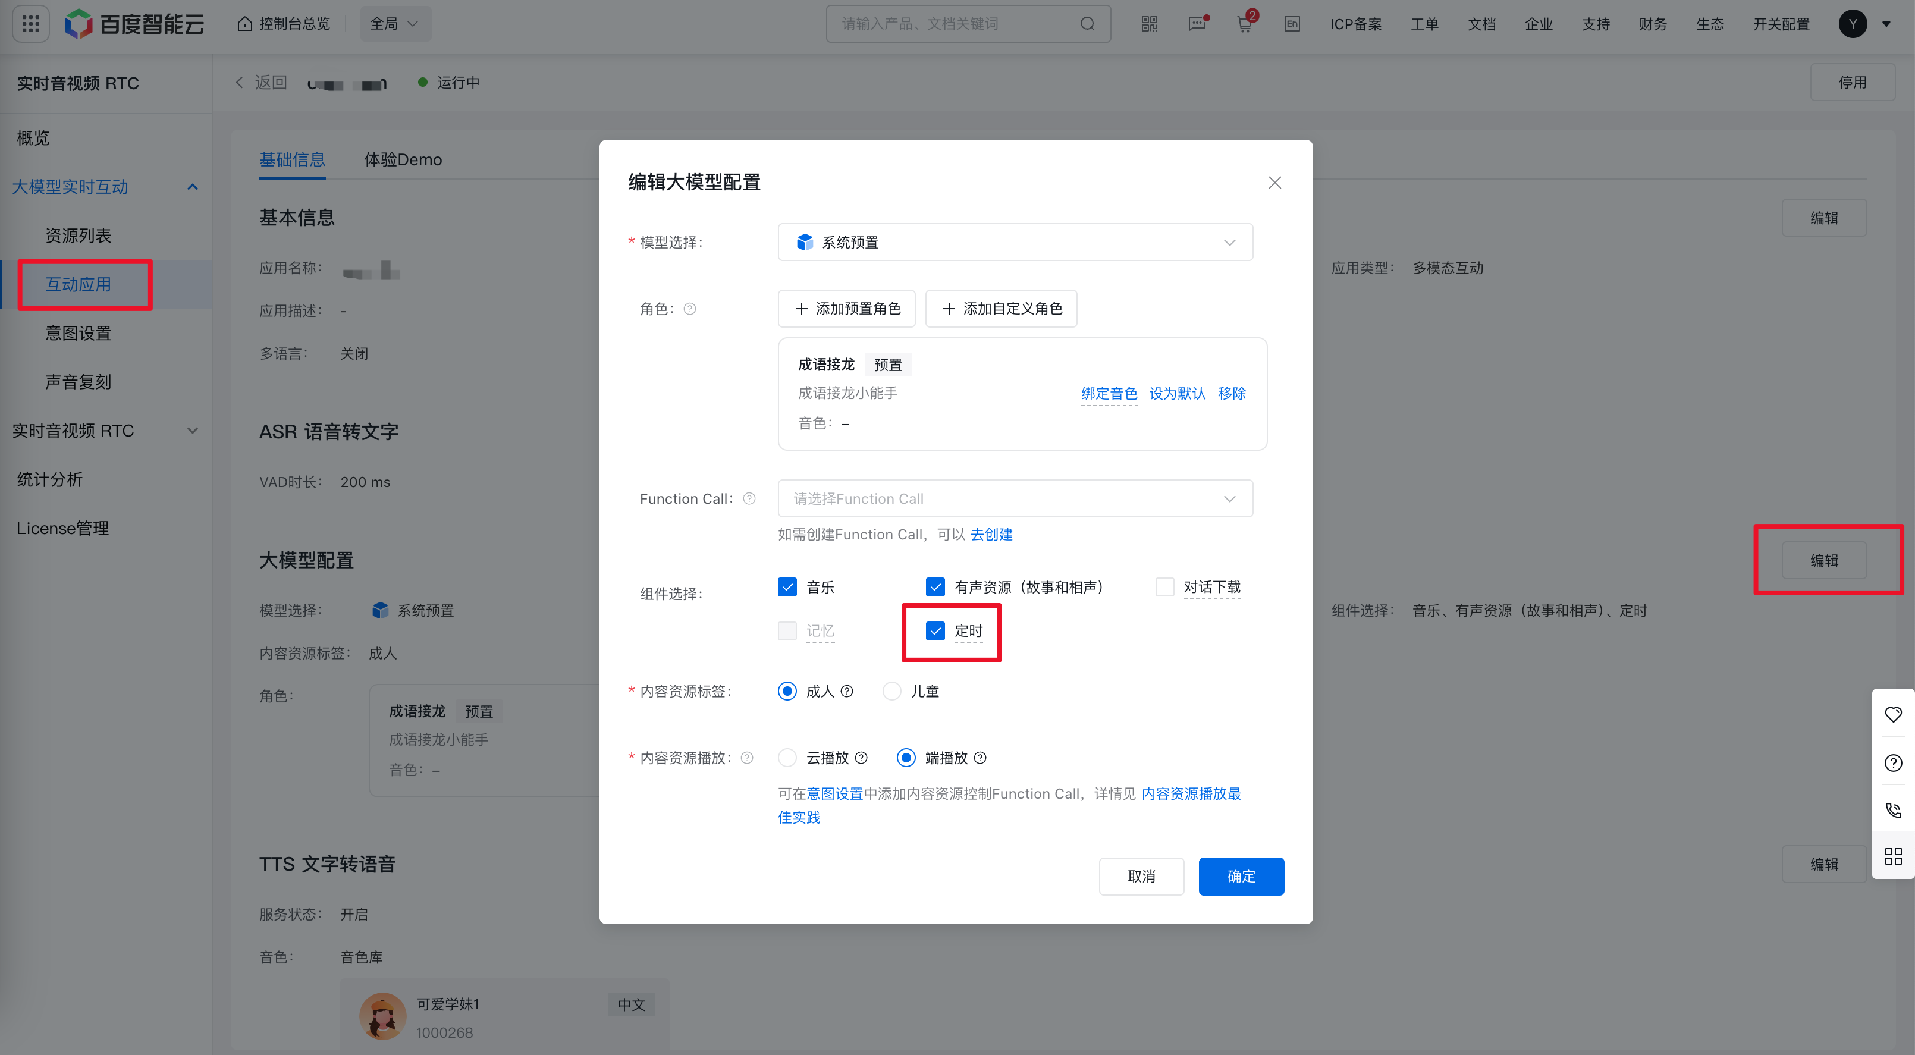Open the Function Call select dropdown
This screenshot has height=1055, width=1915.
(1015, 499)
